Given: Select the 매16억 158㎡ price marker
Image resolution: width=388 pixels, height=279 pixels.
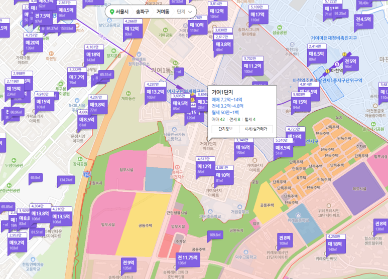Looking at the screenshot, I should [x=243, y=148].
